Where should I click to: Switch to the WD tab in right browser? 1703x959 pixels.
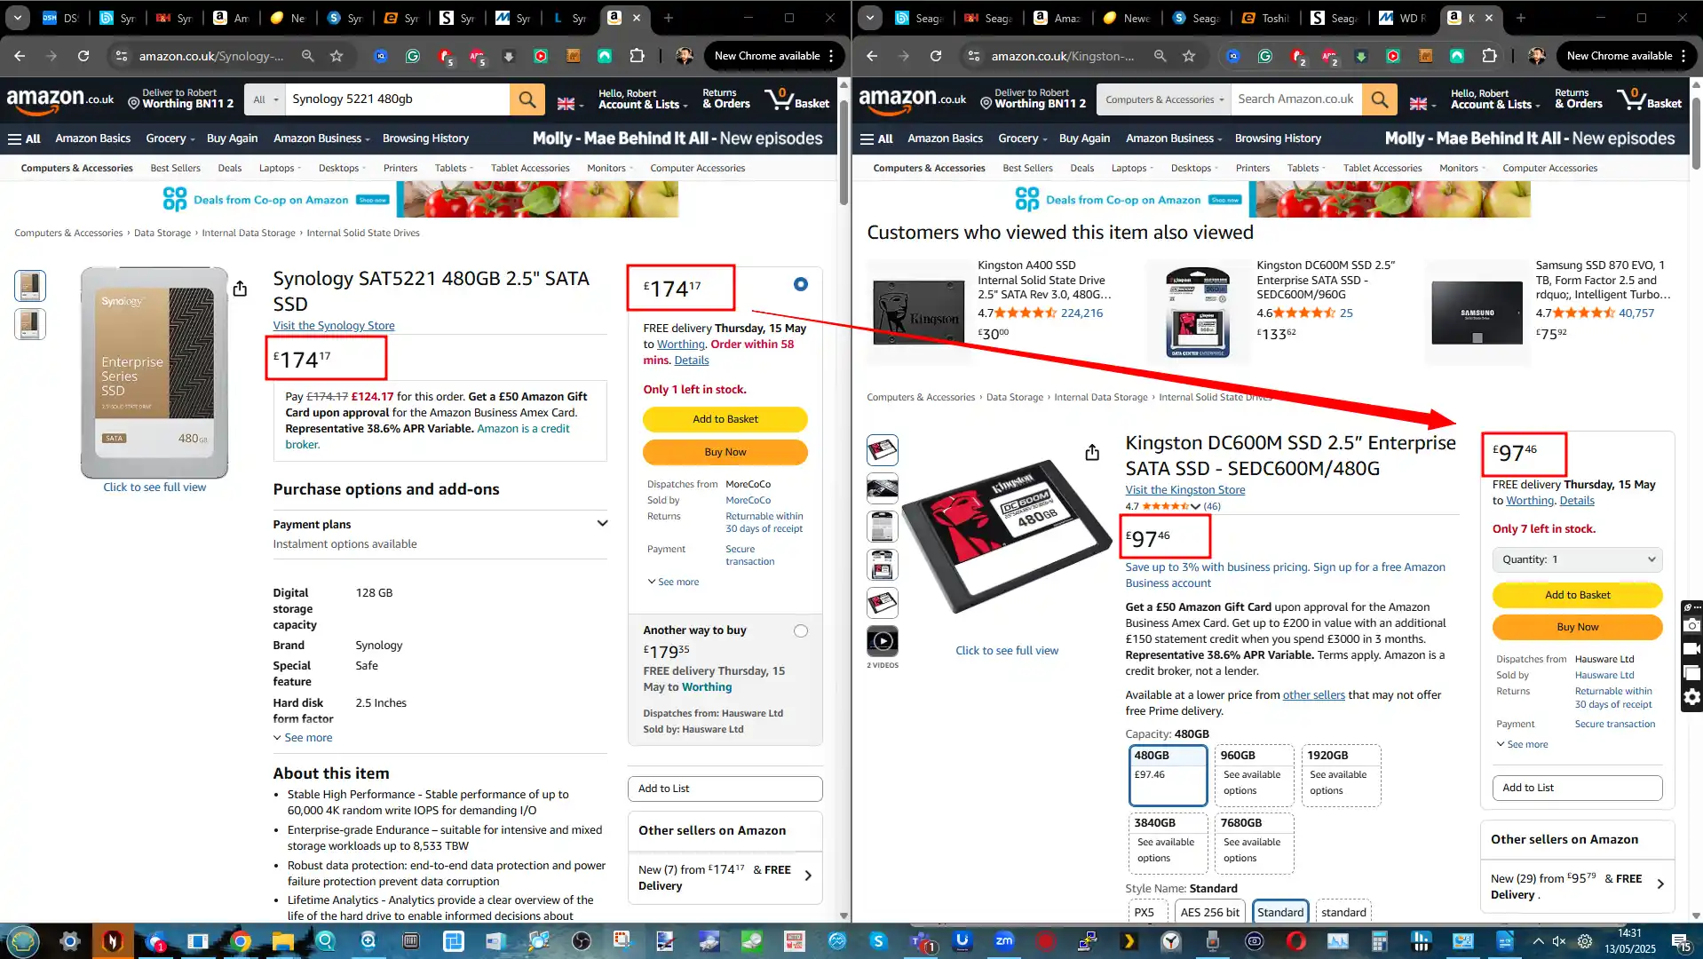point(1402,18)
